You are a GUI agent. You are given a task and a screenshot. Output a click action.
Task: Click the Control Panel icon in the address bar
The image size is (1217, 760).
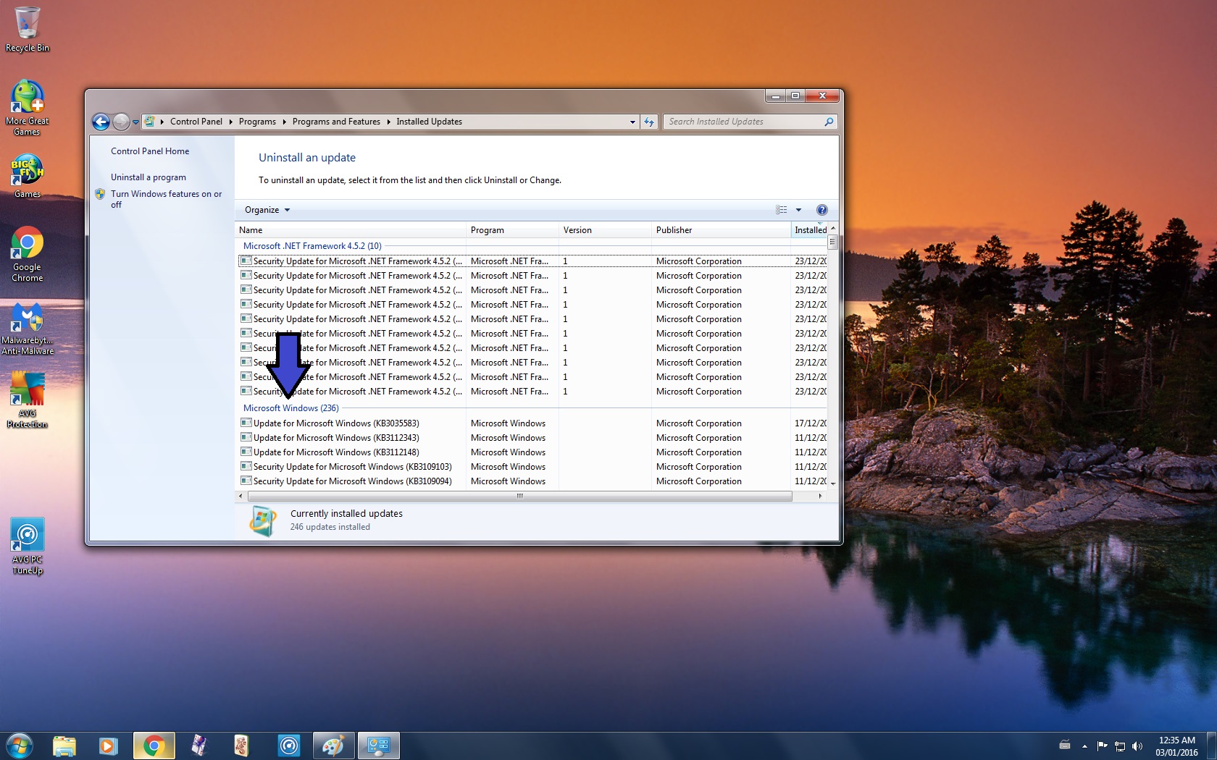[x=149, y=122]
